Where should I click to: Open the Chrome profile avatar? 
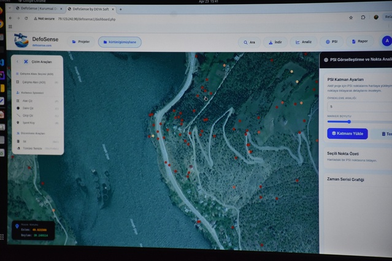(376, 17)
